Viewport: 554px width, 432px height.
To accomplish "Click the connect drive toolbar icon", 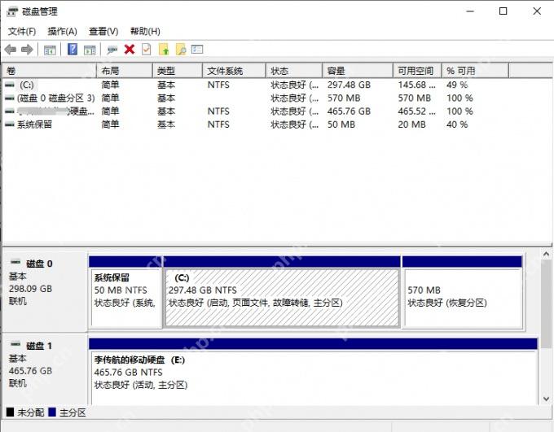I will click(x=112, y=50).
